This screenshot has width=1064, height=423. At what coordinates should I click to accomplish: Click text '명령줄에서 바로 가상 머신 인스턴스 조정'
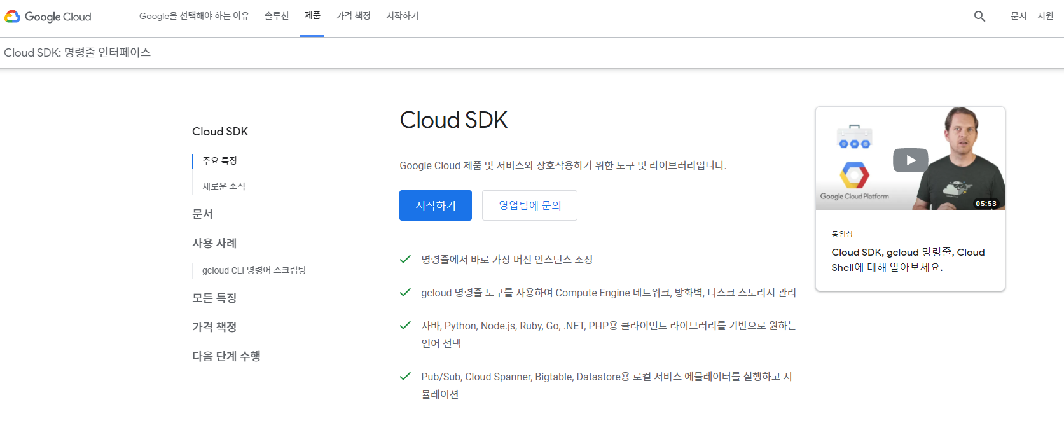point(507,260)
